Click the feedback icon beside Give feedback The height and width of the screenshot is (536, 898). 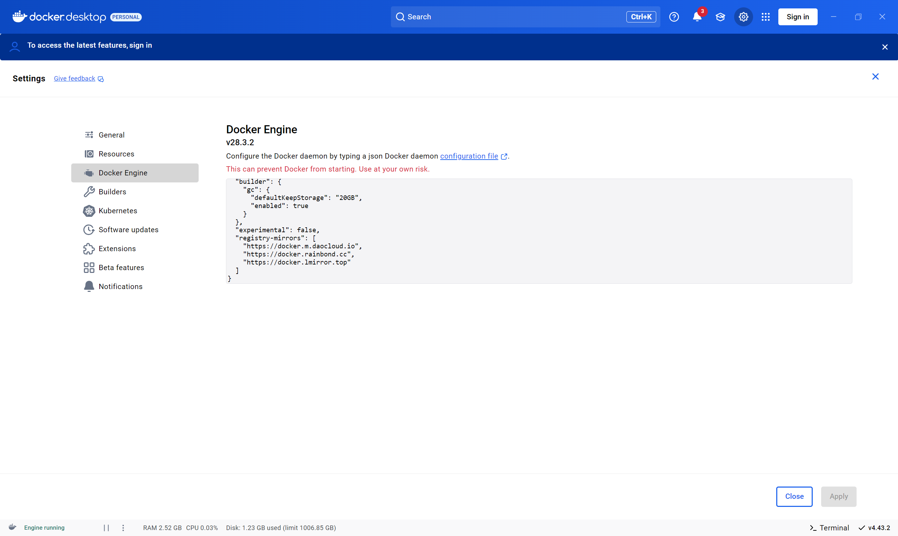pyautogui.click(x=101, y=79)
